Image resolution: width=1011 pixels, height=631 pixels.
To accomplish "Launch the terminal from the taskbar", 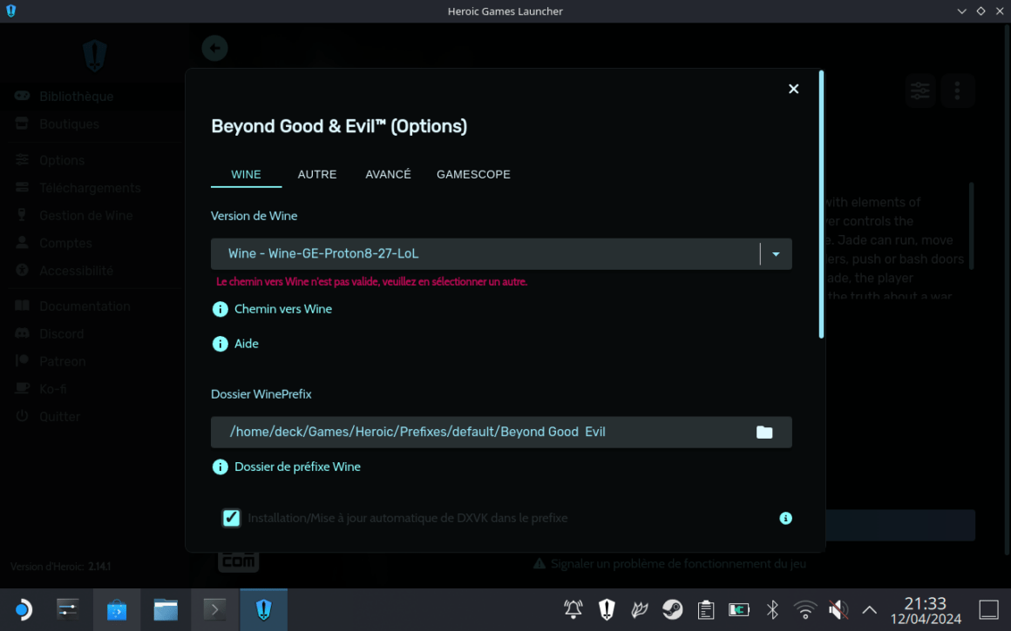I will point(214,609).
